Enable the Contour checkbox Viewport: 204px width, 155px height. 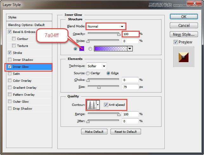(14, 39)
